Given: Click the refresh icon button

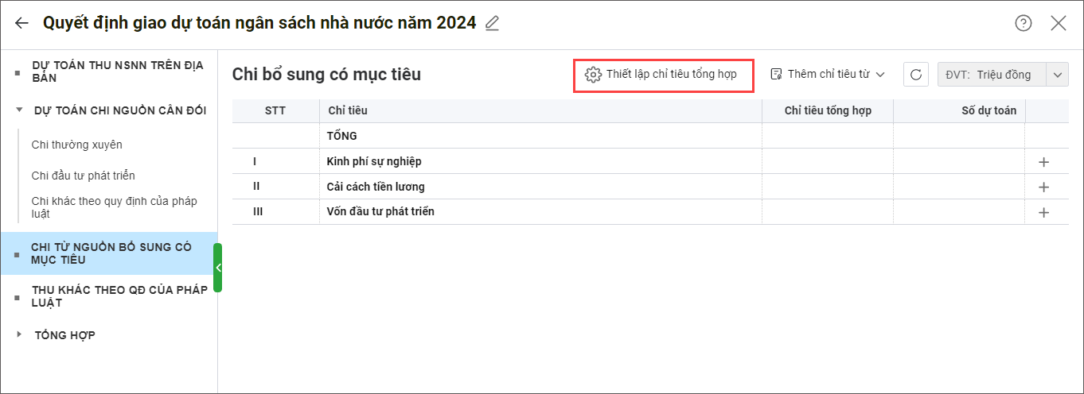Looking at the screenshot, I should (916, 75).
